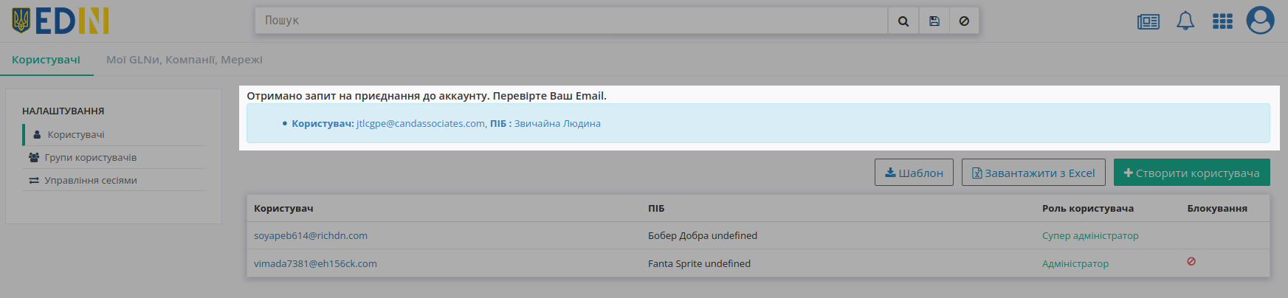This screenshot has height=298, width=1288.
Task: Open the apps grid menu
Action: [1222, 21]
